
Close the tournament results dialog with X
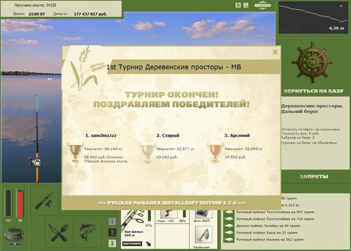(x=275, y=52)
